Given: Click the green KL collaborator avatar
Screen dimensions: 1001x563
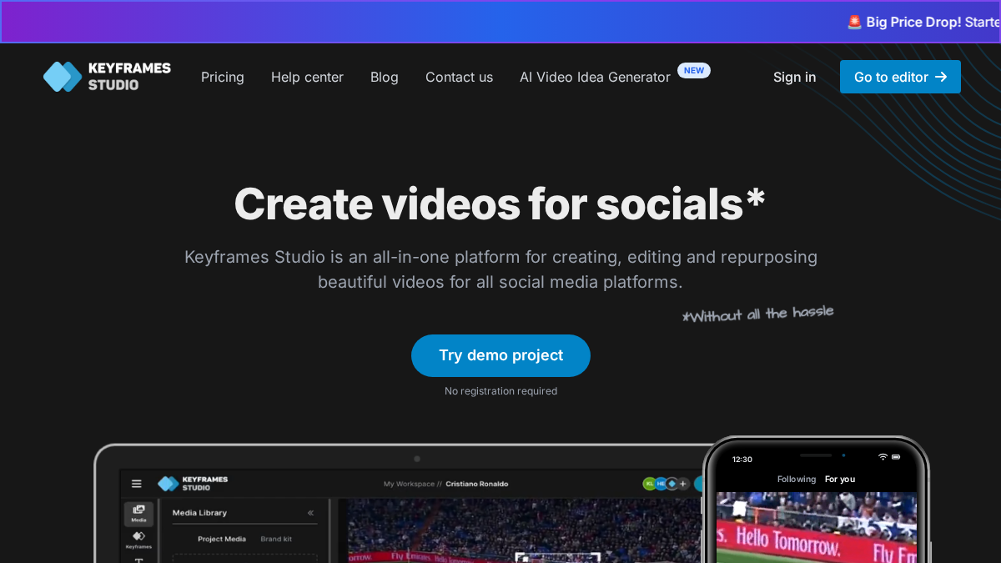Looking at the screenshot, I should coord(649,484).
